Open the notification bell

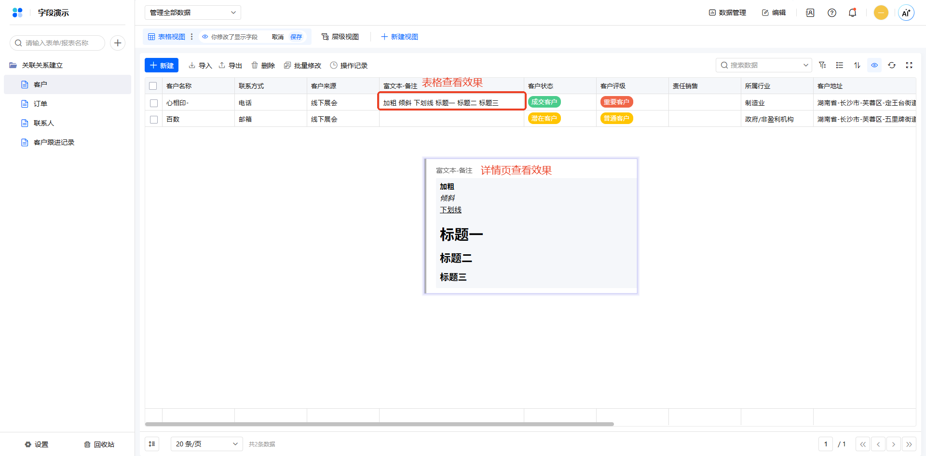(x=852, y=13)
